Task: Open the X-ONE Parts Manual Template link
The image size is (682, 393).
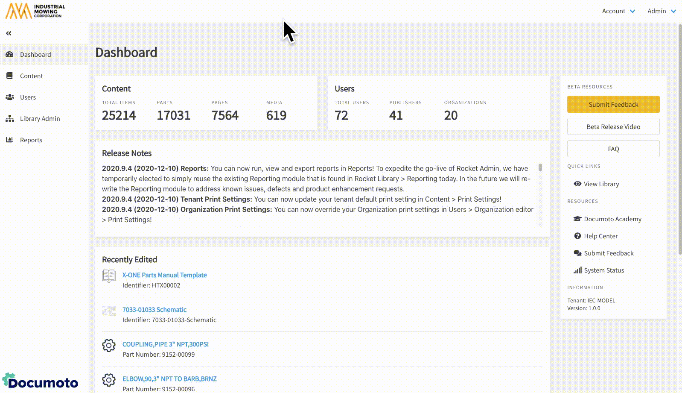Action: [x=164, y=275]
